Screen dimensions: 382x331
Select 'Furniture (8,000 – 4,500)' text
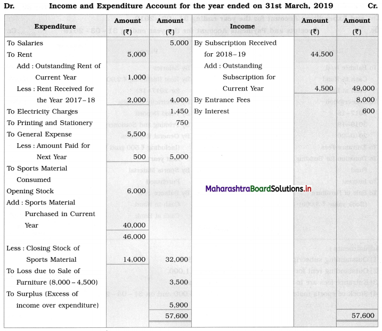57,283
